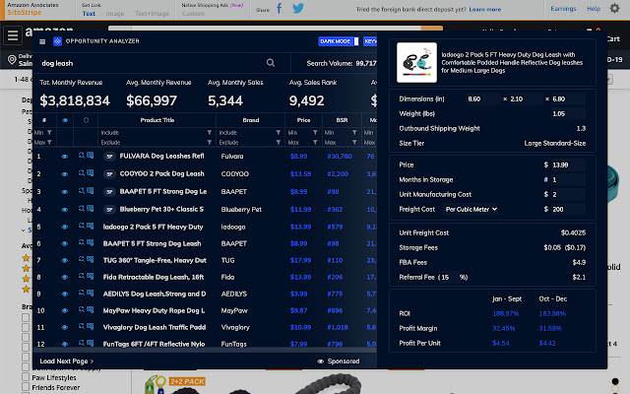Screen dimensions: 630x394
Task: Sort by the BSR column header
Action: (x=341, y=120)
